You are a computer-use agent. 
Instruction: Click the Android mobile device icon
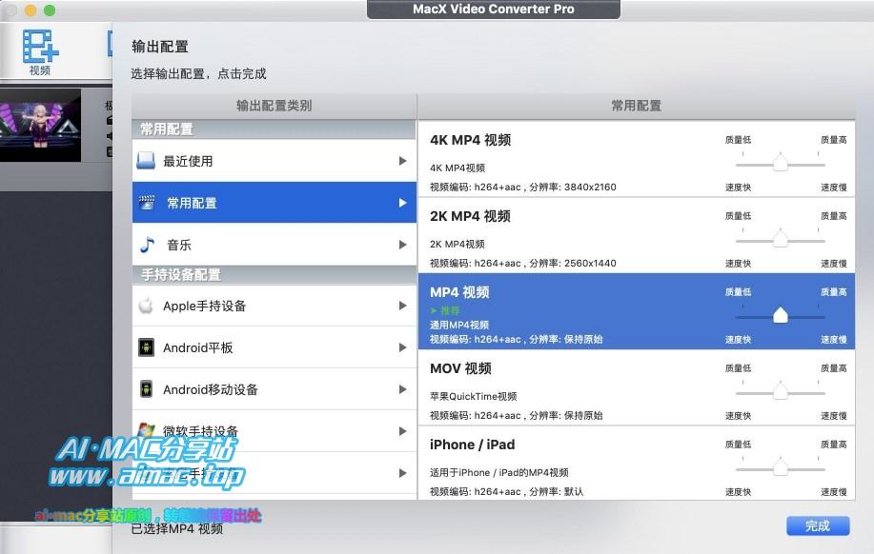pos(146,389)
